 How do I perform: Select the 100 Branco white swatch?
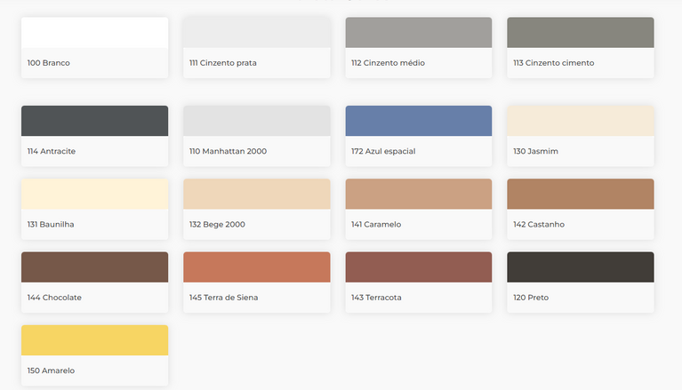coord(94,33)
